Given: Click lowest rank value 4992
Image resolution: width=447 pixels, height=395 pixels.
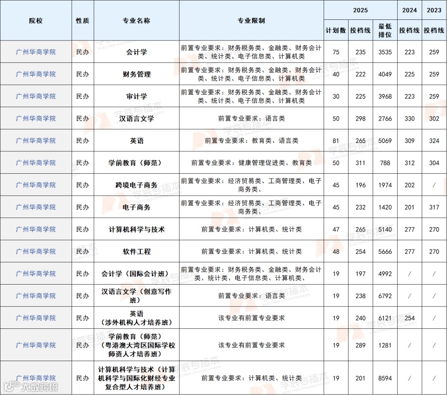Looking at the screenshot, I should tap(385, 274).
